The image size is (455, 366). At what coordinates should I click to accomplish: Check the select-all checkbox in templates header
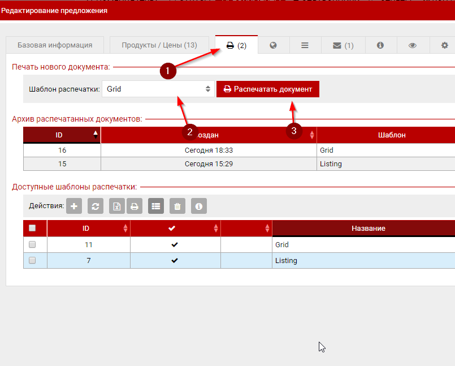tap(32, 228)
